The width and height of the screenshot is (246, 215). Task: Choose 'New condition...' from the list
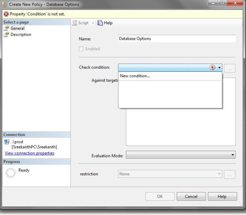pos(135,76)
